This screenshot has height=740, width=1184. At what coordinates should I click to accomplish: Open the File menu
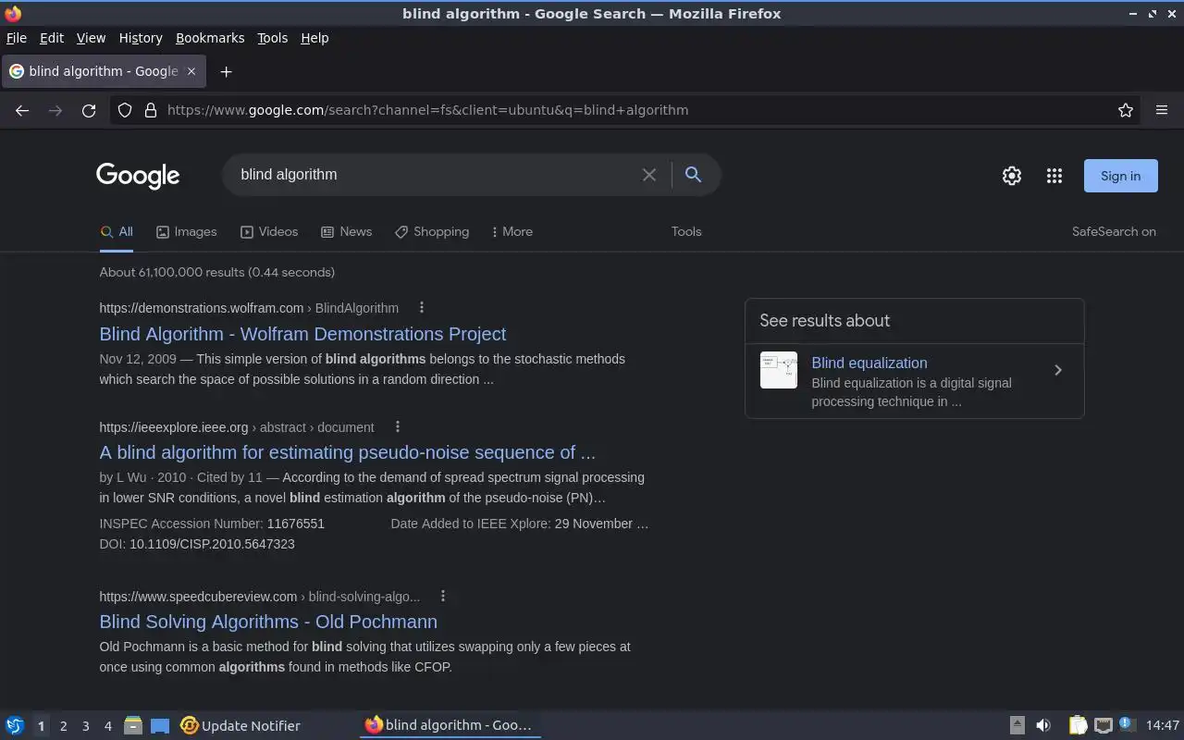pos(17,38)
